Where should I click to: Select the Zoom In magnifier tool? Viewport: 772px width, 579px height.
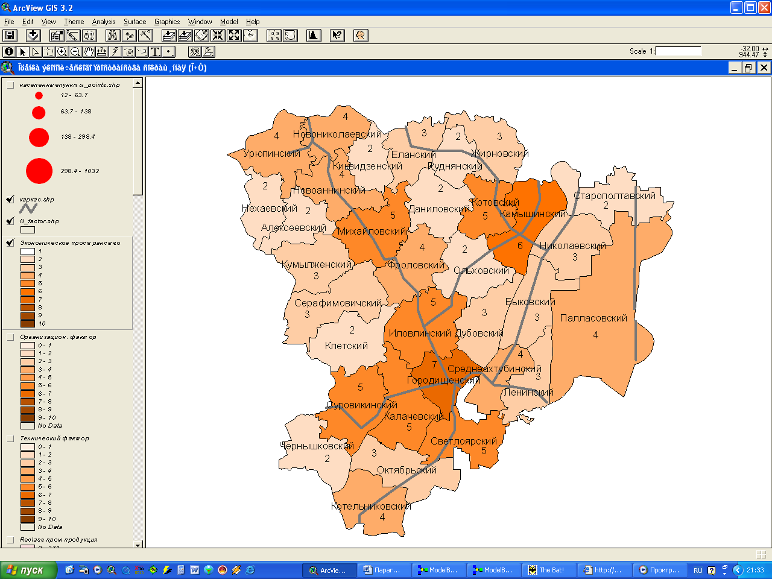[62, 52]
